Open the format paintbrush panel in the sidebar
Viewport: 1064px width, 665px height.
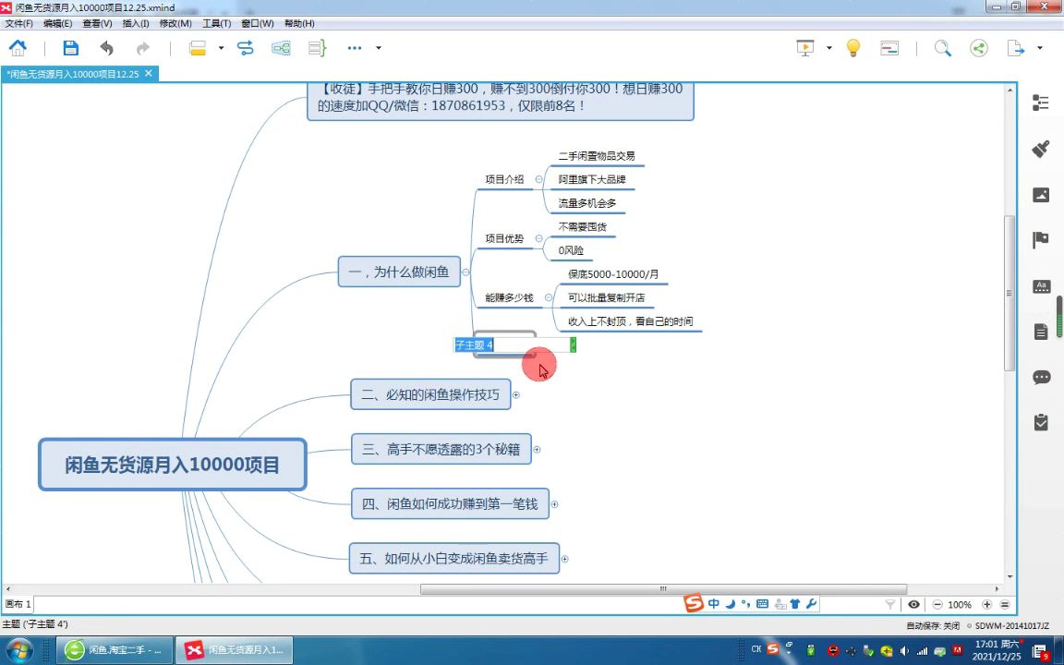(1041, 149)
